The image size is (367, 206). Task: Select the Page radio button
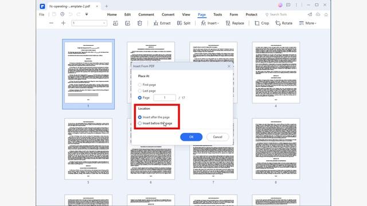coord(140,98)
